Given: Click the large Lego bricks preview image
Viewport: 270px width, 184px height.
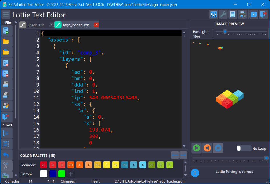Looking at the screenshot, I should [x=230, y=99].
